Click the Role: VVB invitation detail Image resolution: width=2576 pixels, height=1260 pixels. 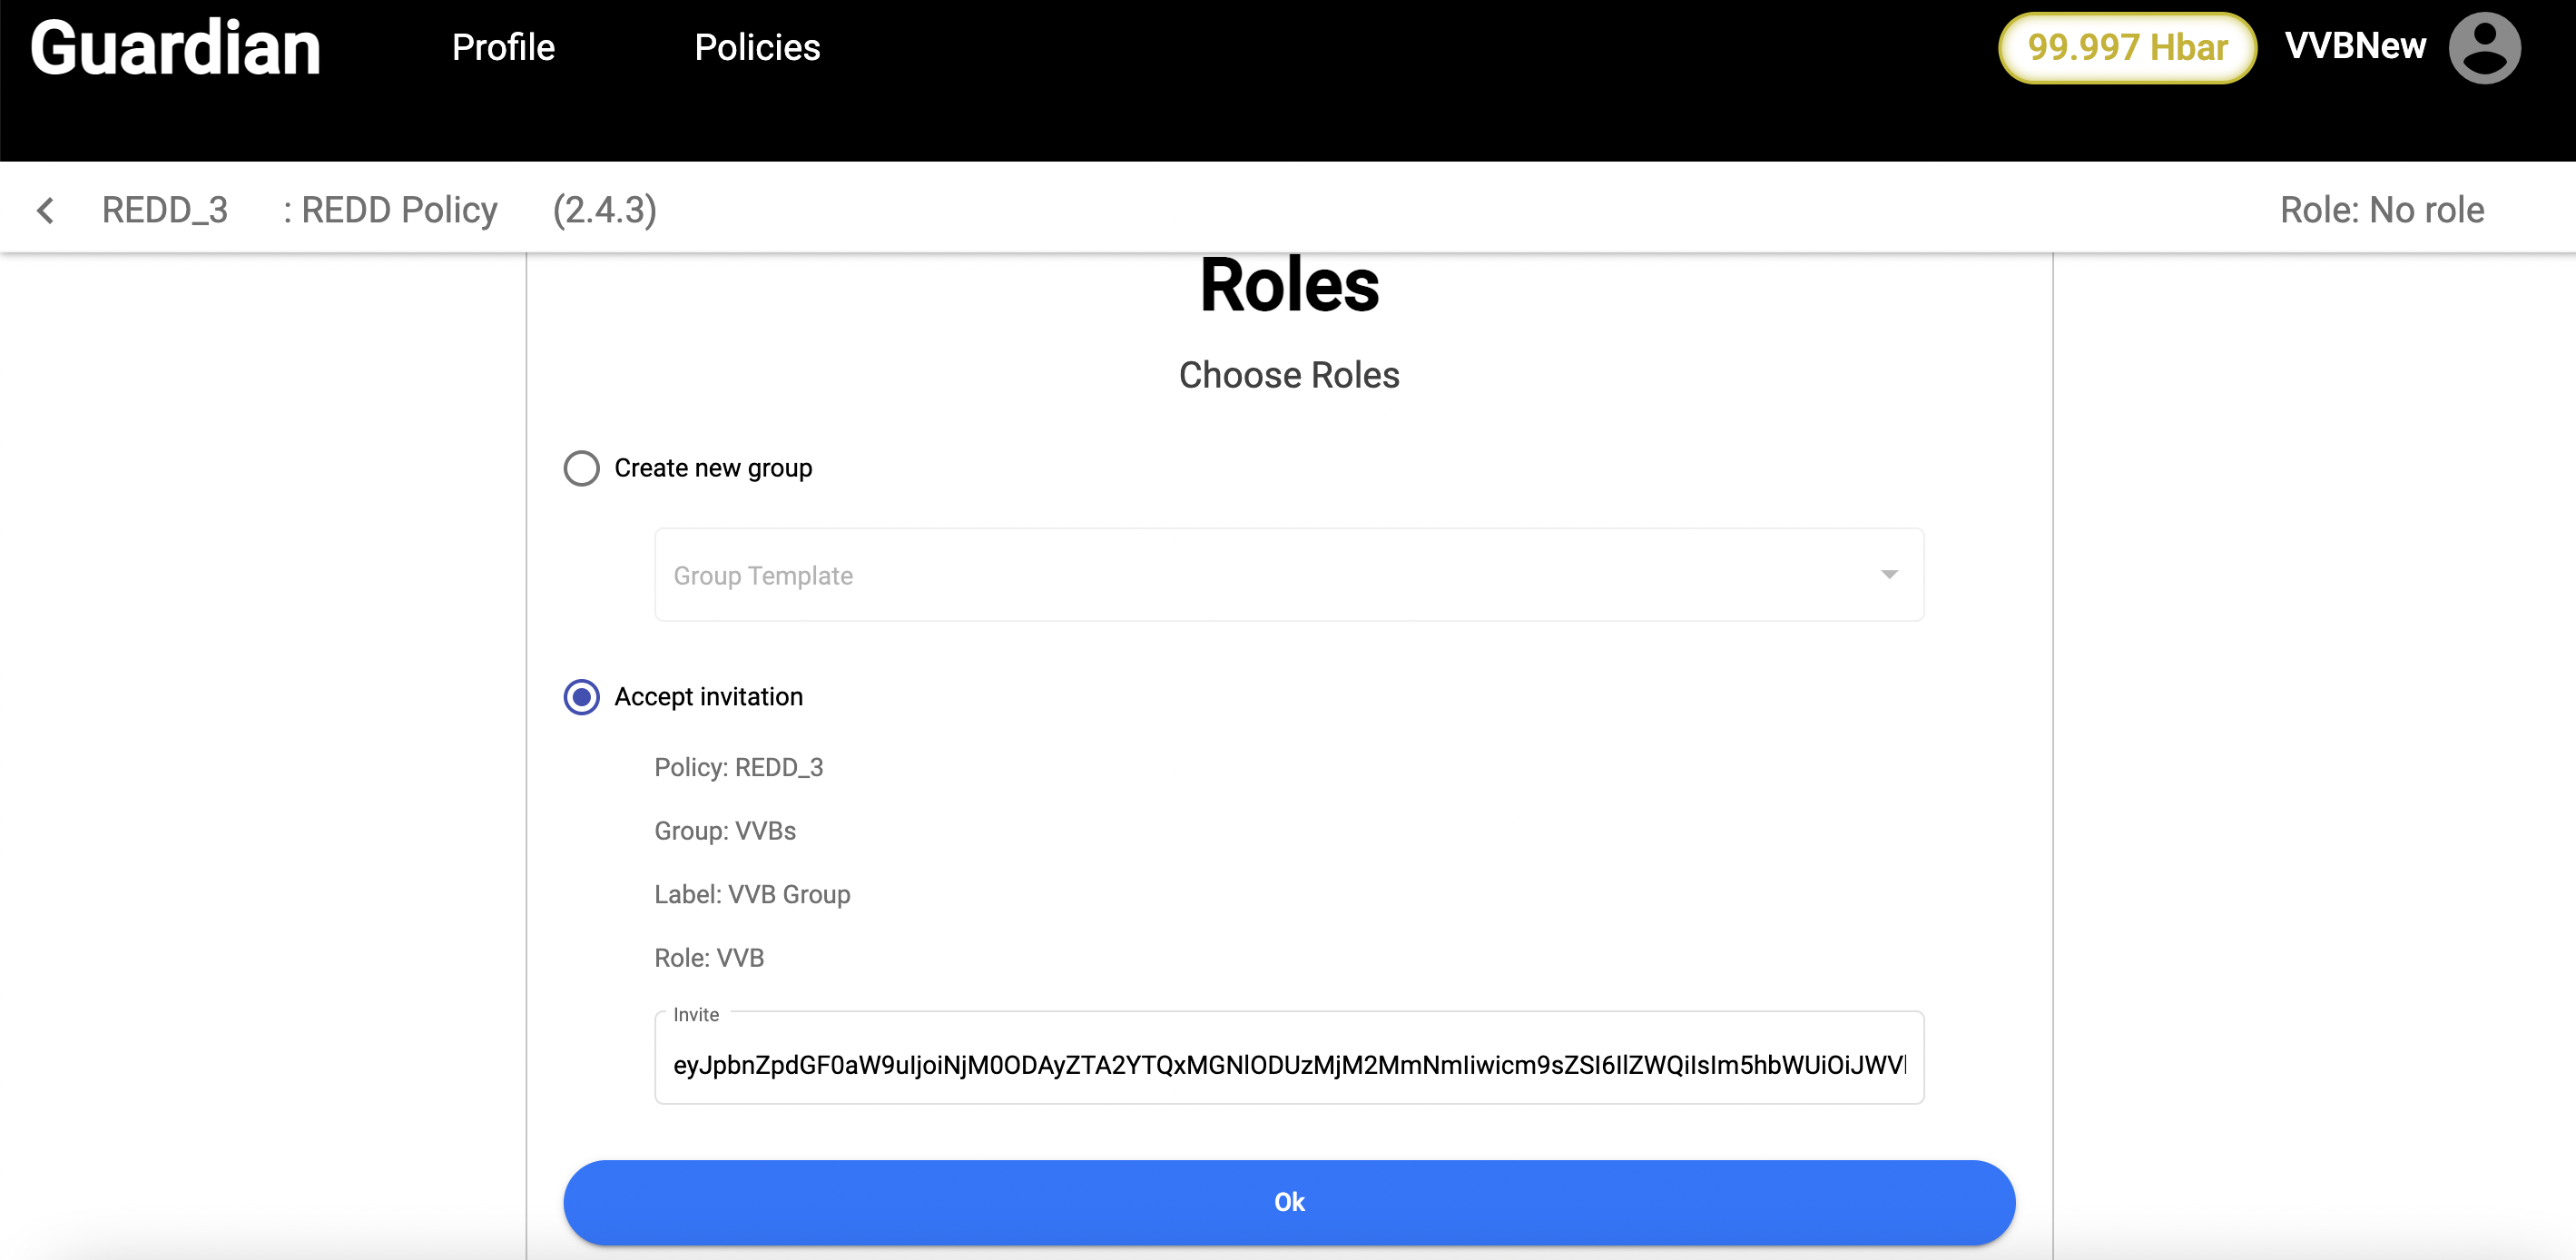pos(709,958)
